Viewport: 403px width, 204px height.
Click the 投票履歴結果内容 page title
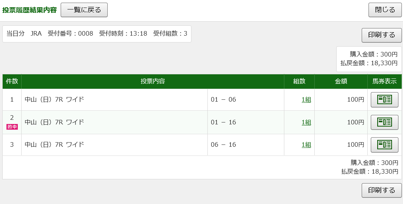pyautogui.click(x=29, y=10)
